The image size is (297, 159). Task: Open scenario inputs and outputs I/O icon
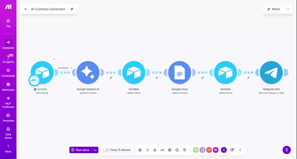pos(162,150)
